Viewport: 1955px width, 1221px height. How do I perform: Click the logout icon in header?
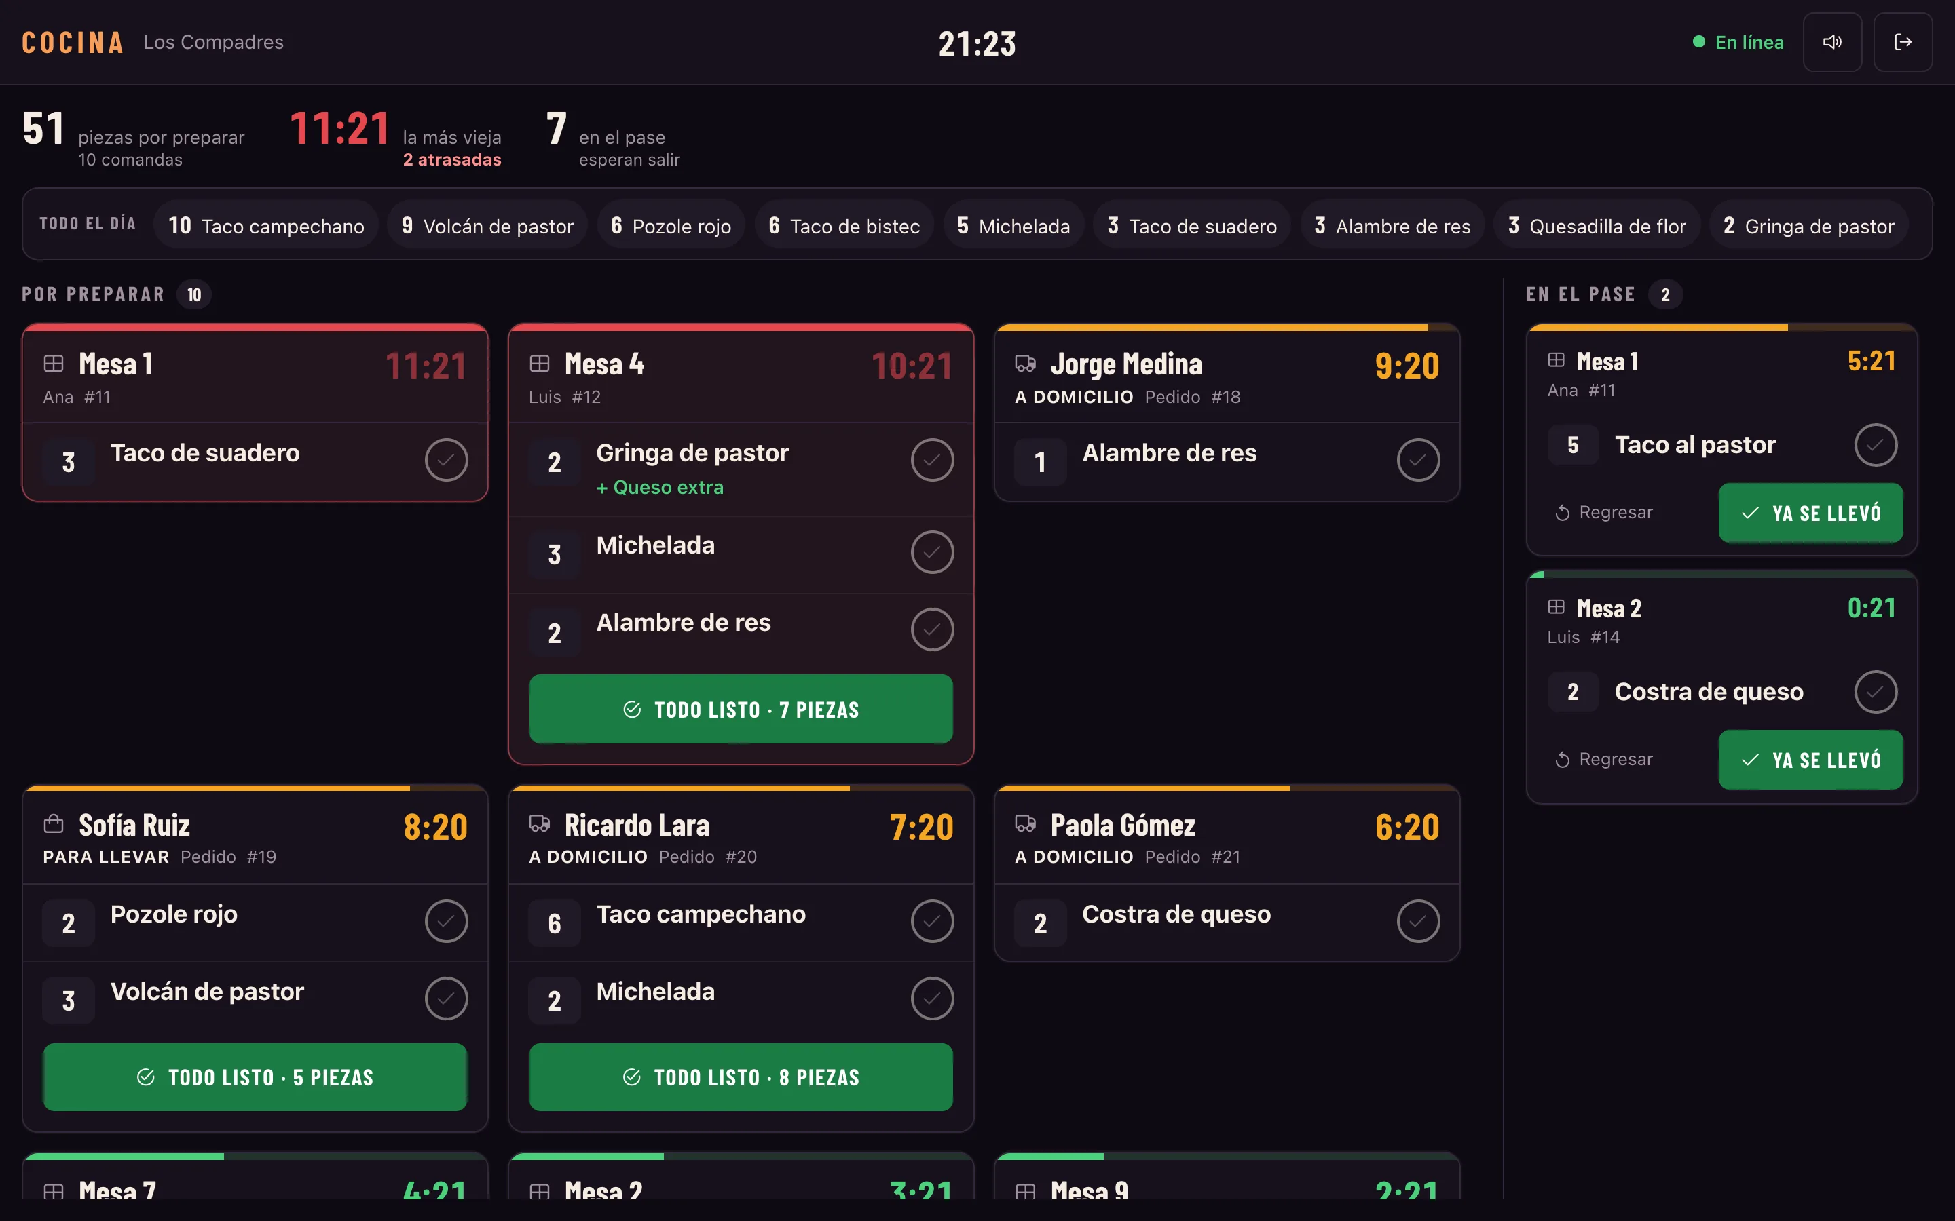[1903, 42]
